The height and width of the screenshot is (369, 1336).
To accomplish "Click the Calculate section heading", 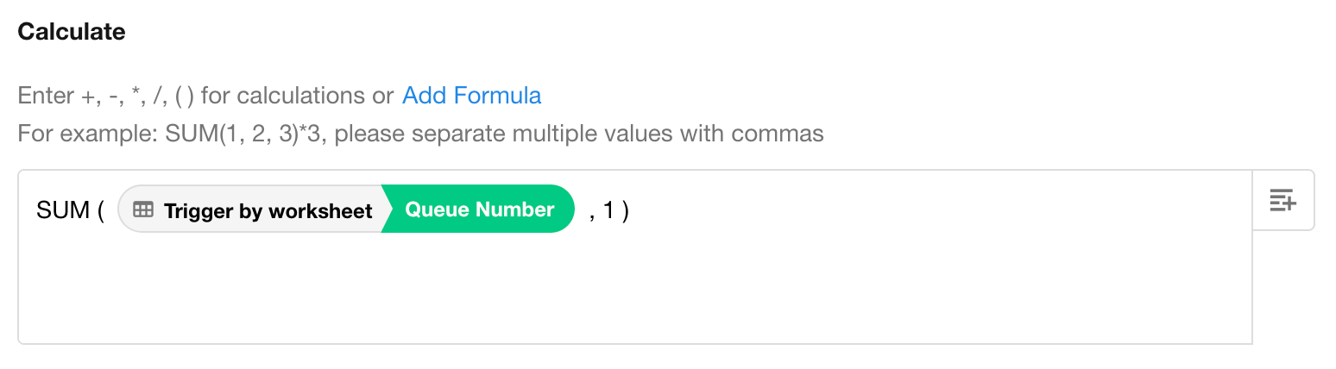I will 72,32.
